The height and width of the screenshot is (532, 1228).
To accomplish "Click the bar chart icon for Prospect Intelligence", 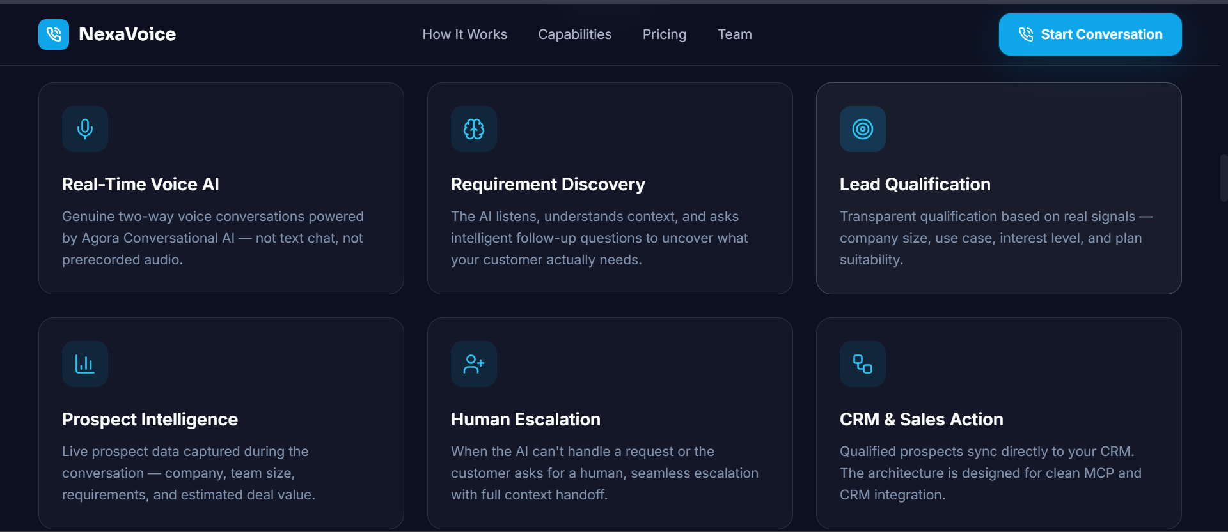I will click(x=85, y=364).
